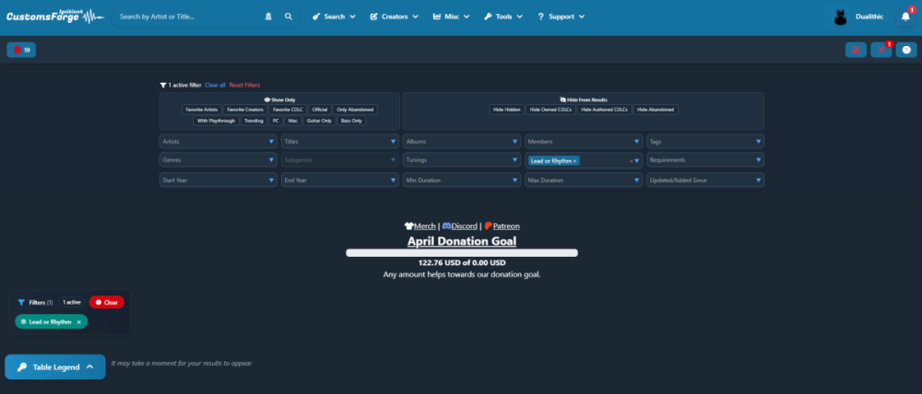The width and height of the screenshot is (922, 394).
Task: Open the Updated/Added Since dropdown
Action: (x=704, y=180)
